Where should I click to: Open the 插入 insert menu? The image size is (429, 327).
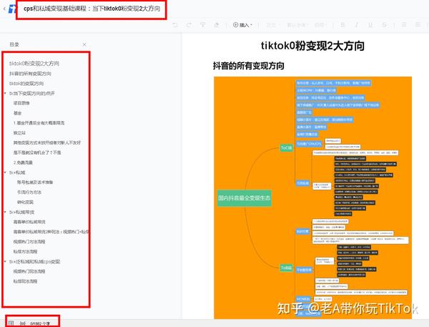tap(242, 25)
